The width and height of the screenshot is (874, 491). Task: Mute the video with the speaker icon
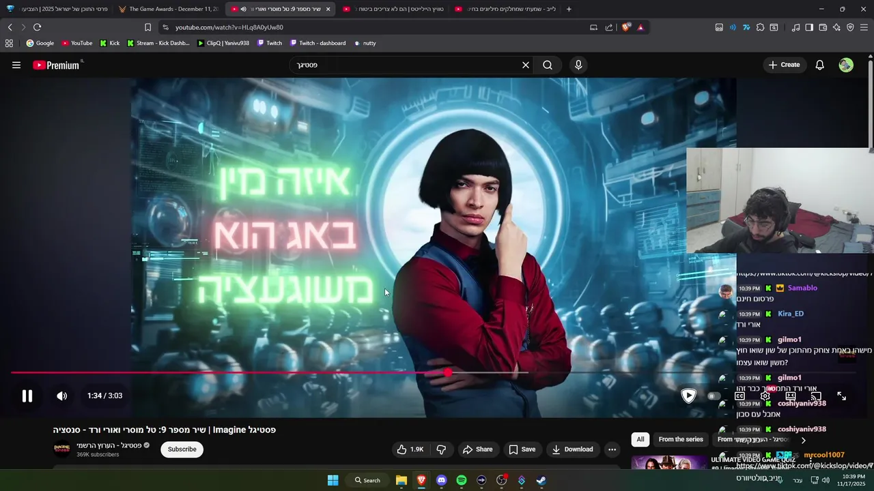[x=61, y=396]
